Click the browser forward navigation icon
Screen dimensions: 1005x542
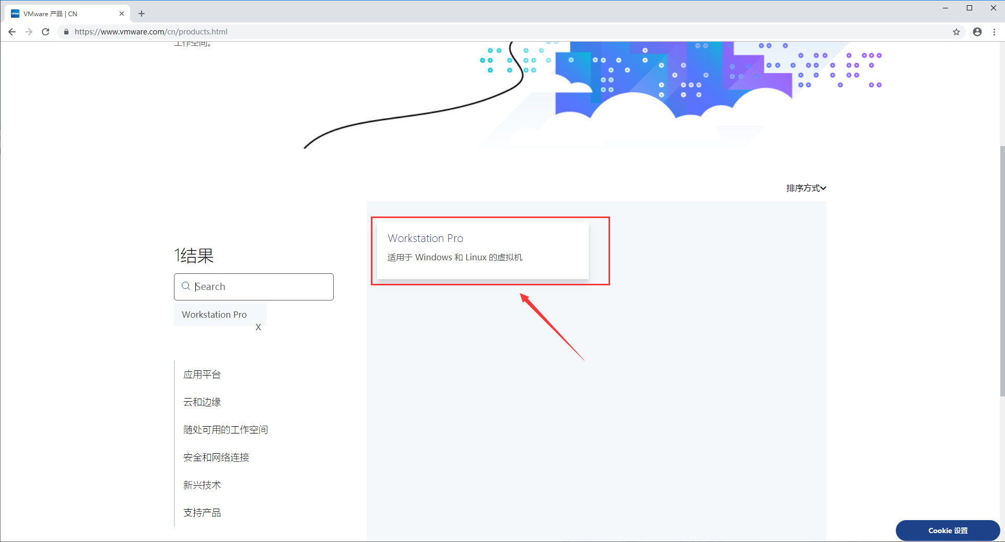(29, 31)
